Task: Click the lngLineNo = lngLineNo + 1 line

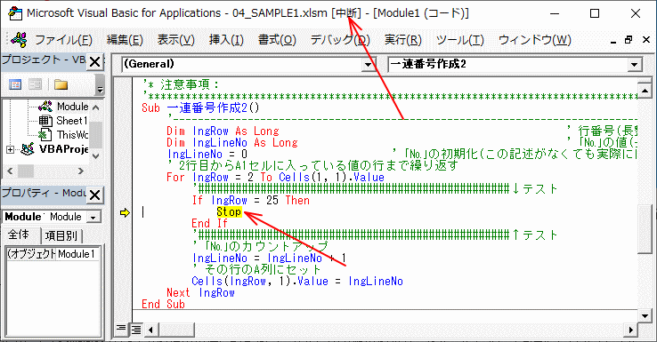Action: pos(270,258)
